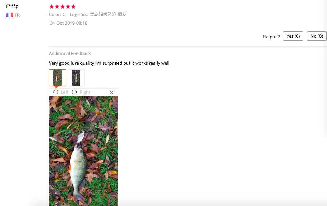
Task: Mark review helpful with Yes (0)
Action: click(293, 36)
